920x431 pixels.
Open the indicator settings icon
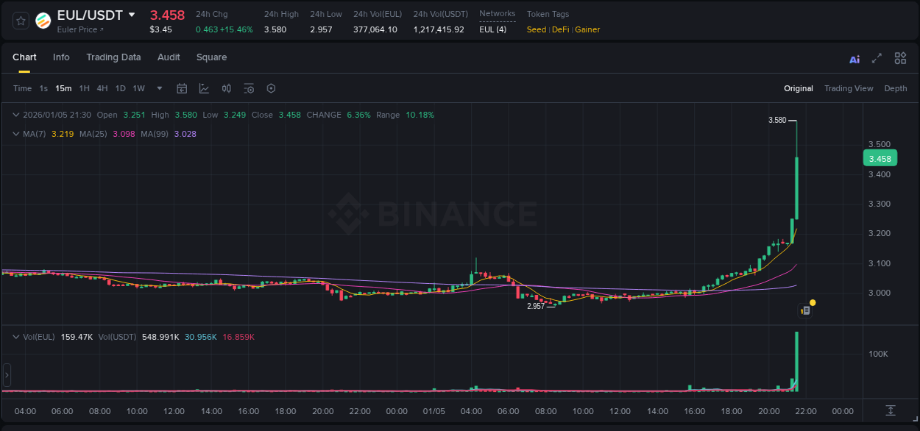249,88
